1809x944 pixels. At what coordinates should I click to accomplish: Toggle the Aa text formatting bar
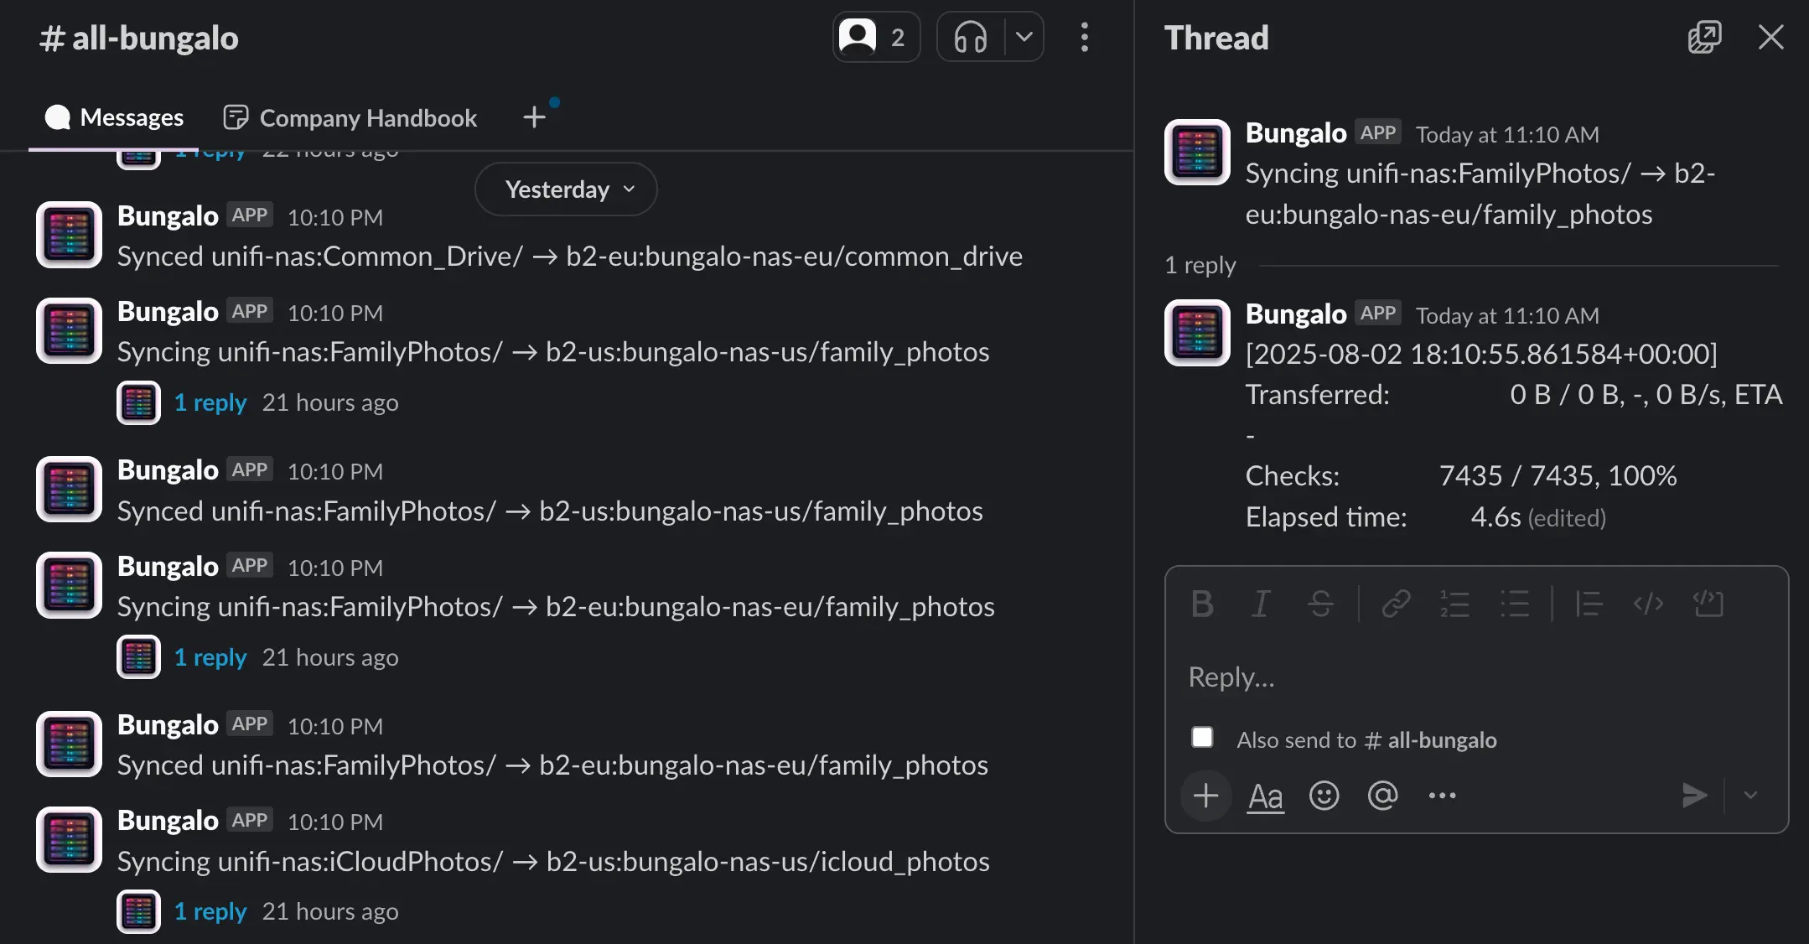1264,795
